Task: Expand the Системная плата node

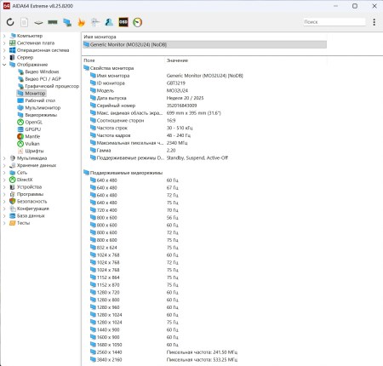Action: [x=4, y=43]
